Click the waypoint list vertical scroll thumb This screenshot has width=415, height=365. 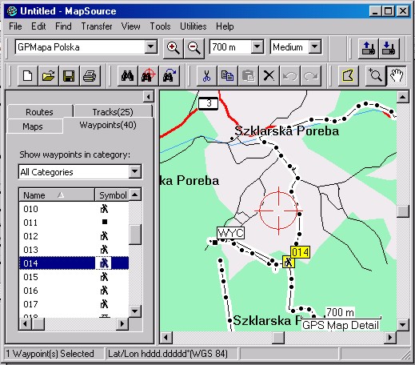click(x=135, y=235)
